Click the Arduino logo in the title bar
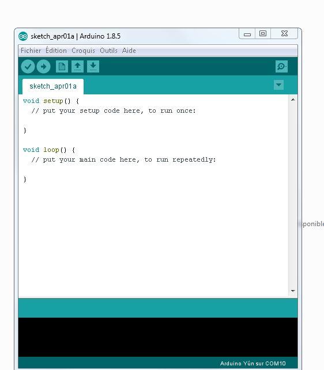The image size is (324, 370). coord(23,36)
